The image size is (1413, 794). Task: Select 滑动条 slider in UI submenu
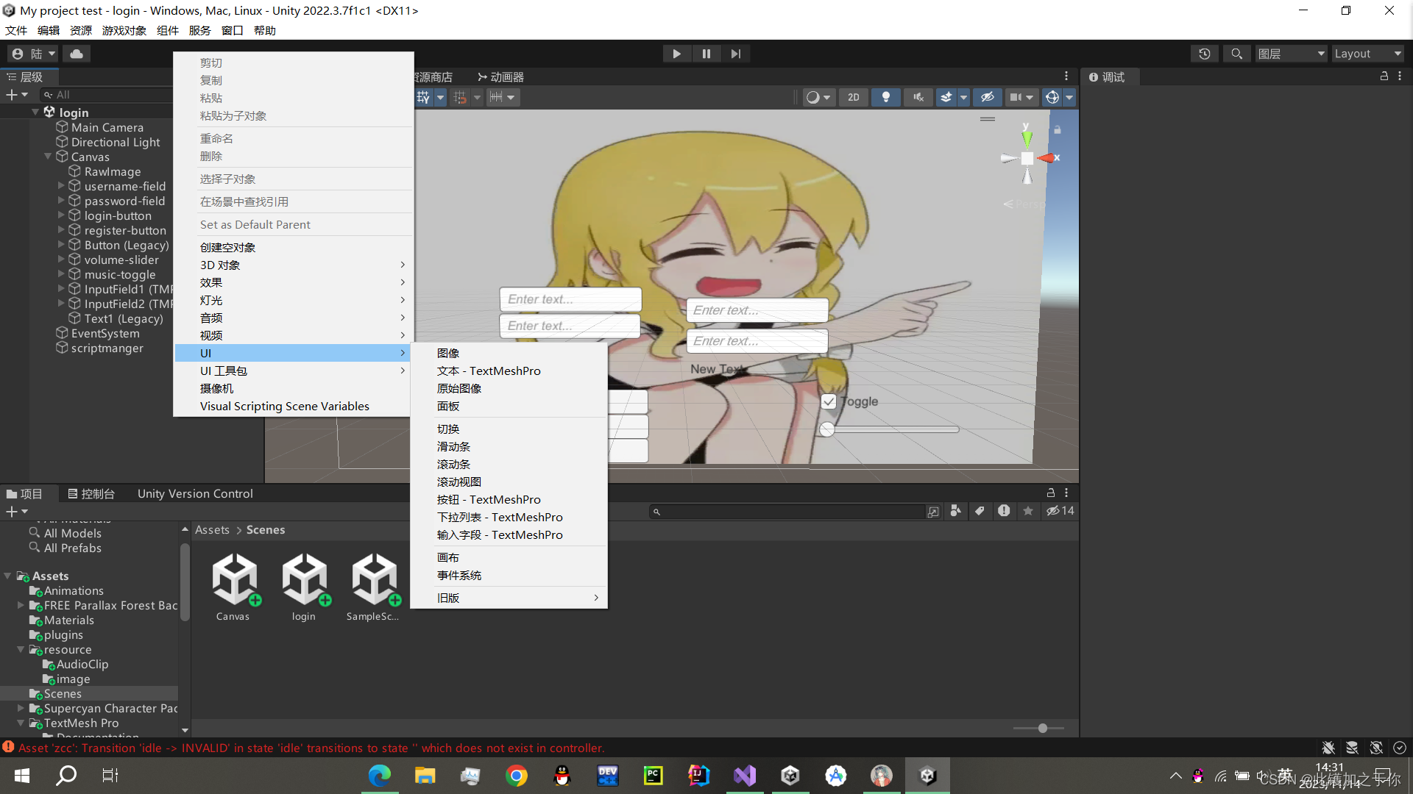click(509, 447)
